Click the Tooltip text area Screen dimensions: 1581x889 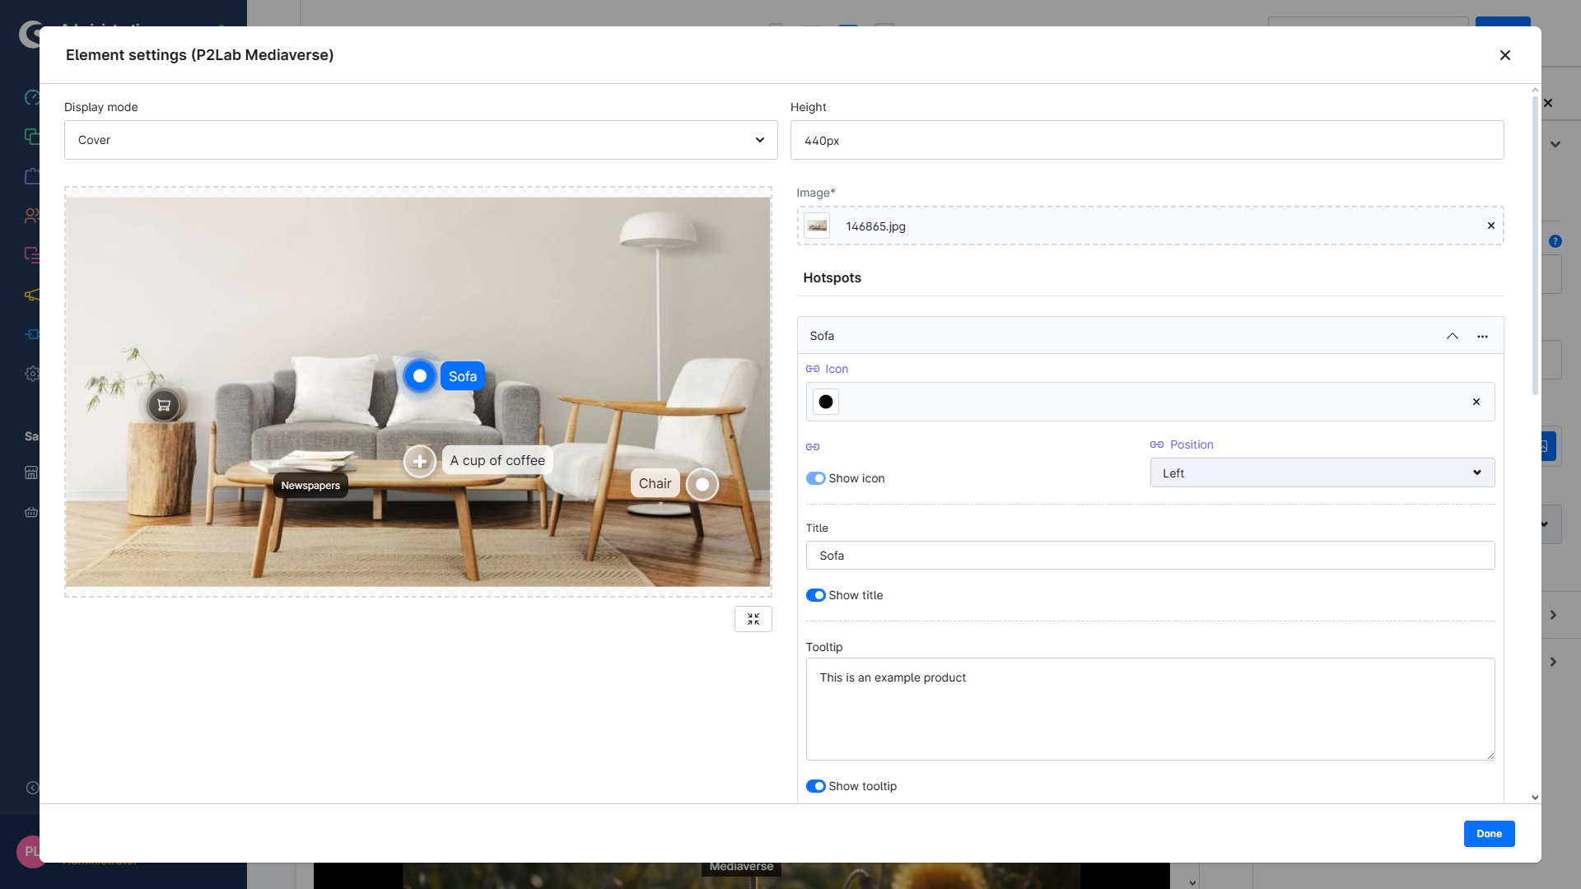point(1150,709)
